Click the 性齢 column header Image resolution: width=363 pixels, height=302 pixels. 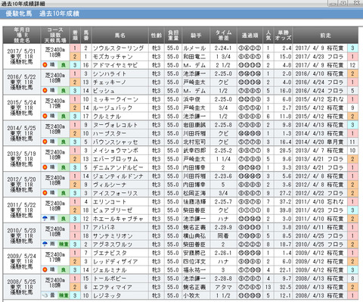[157, 36]
